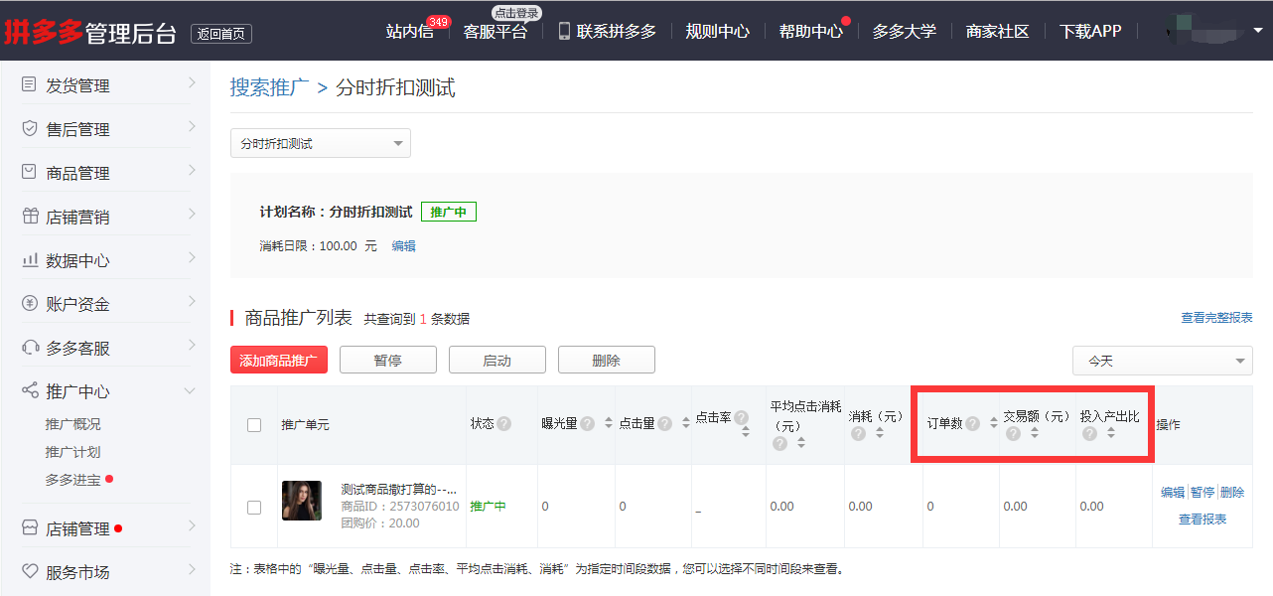
Task: Open the account dropdown arrow at top right
Action: [1260, 31]
